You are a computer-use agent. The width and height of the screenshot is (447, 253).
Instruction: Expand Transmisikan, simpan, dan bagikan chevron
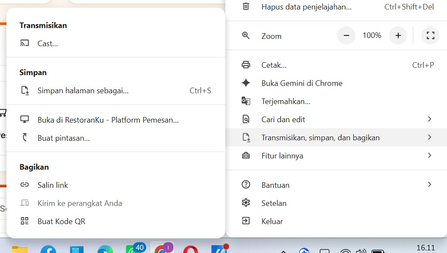pyautogui.click(x=429, y=137)
